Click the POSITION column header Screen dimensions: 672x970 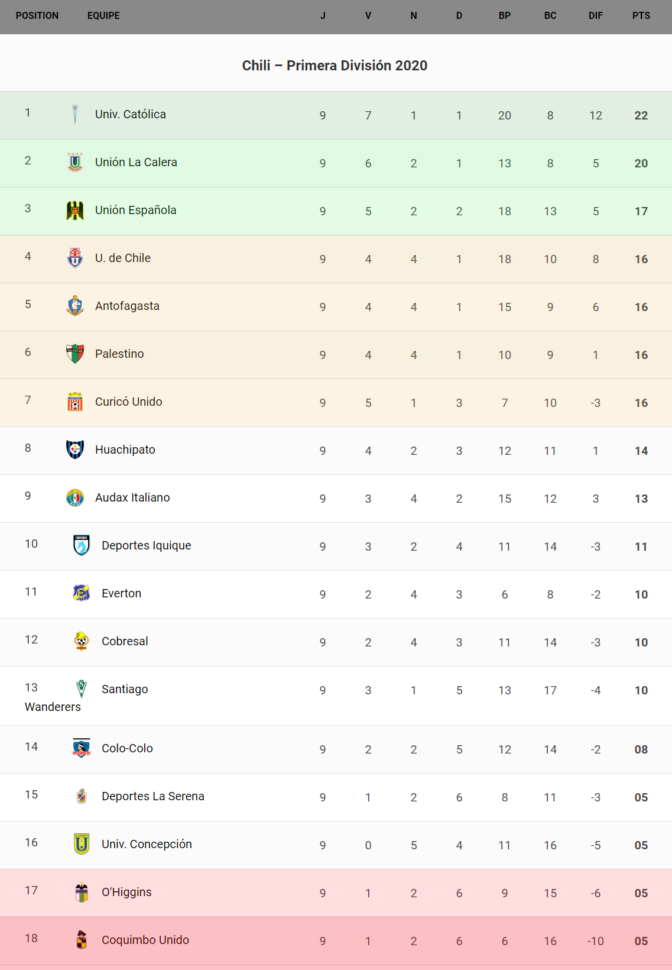pos(37,16)
